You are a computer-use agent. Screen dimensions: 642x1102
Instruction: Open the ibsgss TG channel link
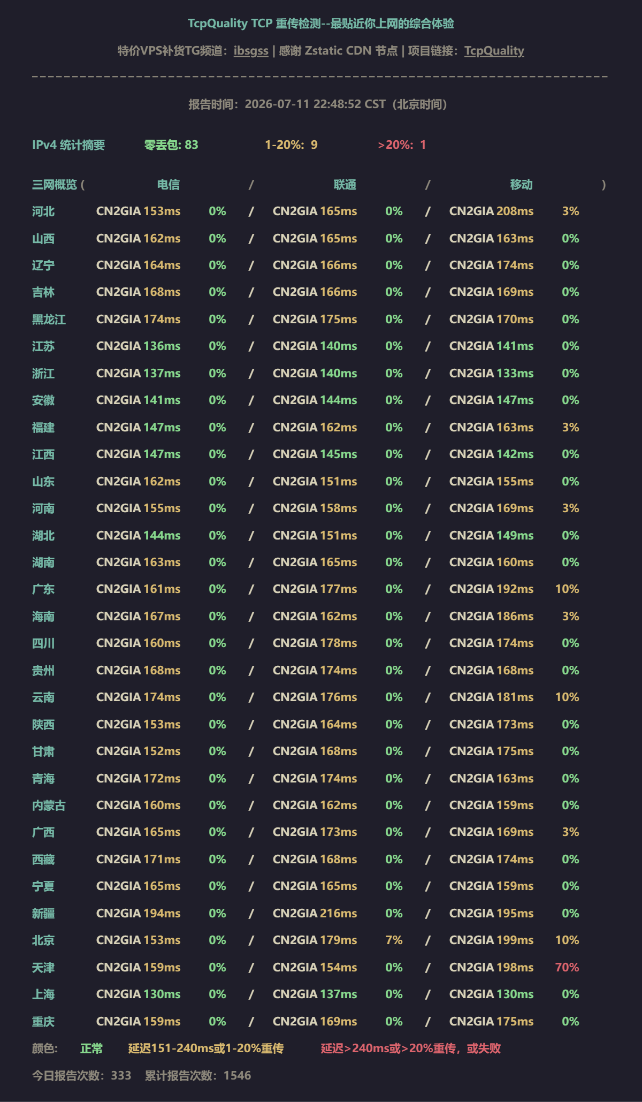251,51
